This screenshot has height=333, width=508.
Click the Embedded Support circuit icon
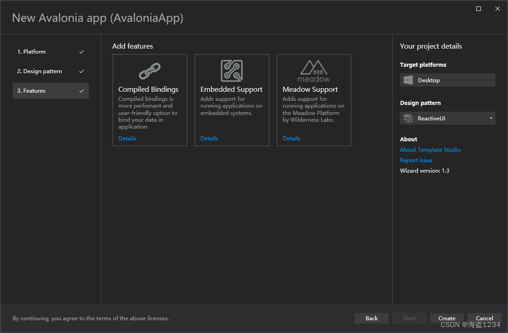pyautogui.click(x=232, y=71)
